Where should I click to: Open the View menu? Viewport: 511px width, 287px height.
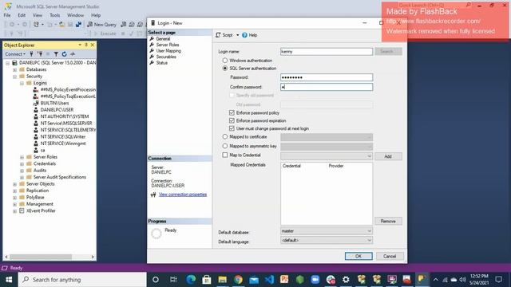[x=38, y=15]
